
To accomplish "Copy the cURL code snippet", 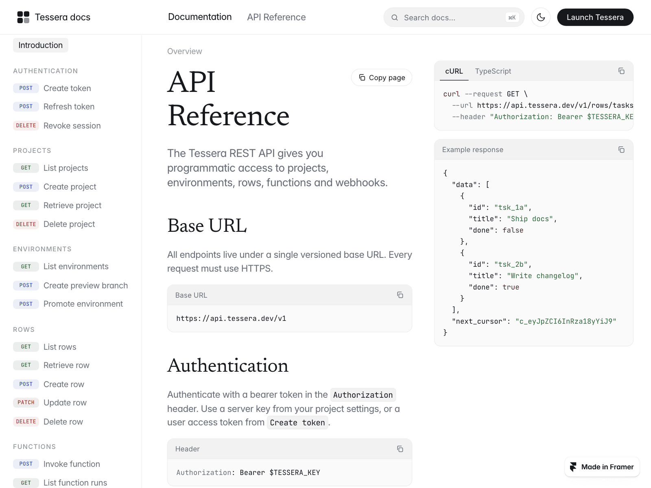I will pos(621,71).
